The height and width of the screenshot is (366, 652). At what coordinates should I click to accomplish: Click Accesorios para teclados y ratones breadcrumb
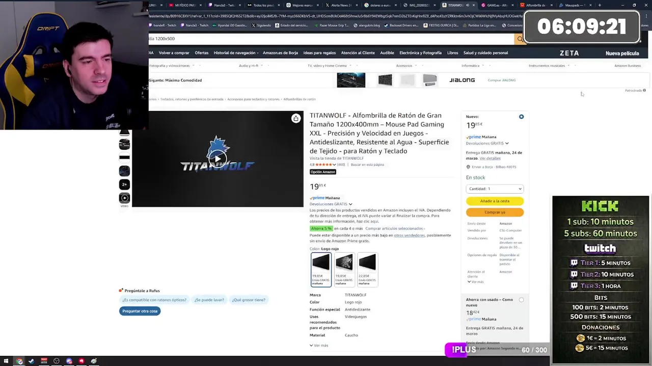point(253,99)
